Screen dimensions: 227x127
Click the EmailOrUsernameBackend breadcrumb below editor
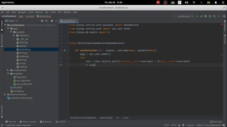click(83, 118)
